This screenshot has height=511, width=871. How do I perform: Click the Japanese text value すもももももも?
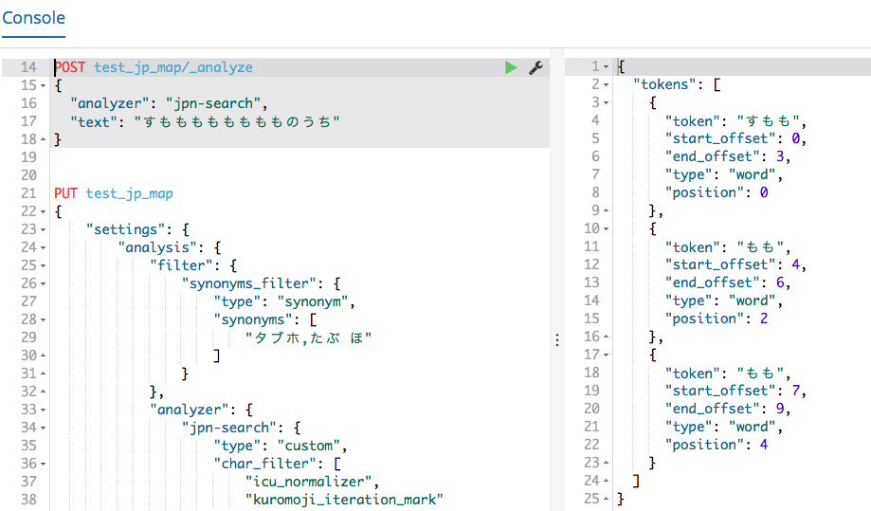point(237,121)
